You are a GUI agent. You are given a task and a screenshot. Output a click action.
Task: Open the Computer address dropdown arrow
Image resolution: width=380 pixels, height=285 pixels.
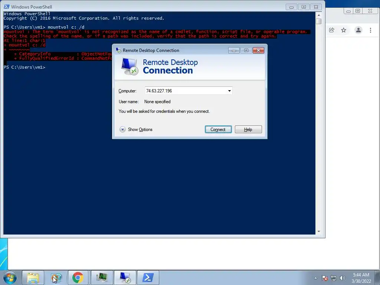pos(229,91)
